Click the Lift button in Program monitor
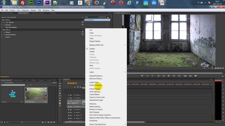This screenshot has width=225, height=126. (x=185, y=76)
